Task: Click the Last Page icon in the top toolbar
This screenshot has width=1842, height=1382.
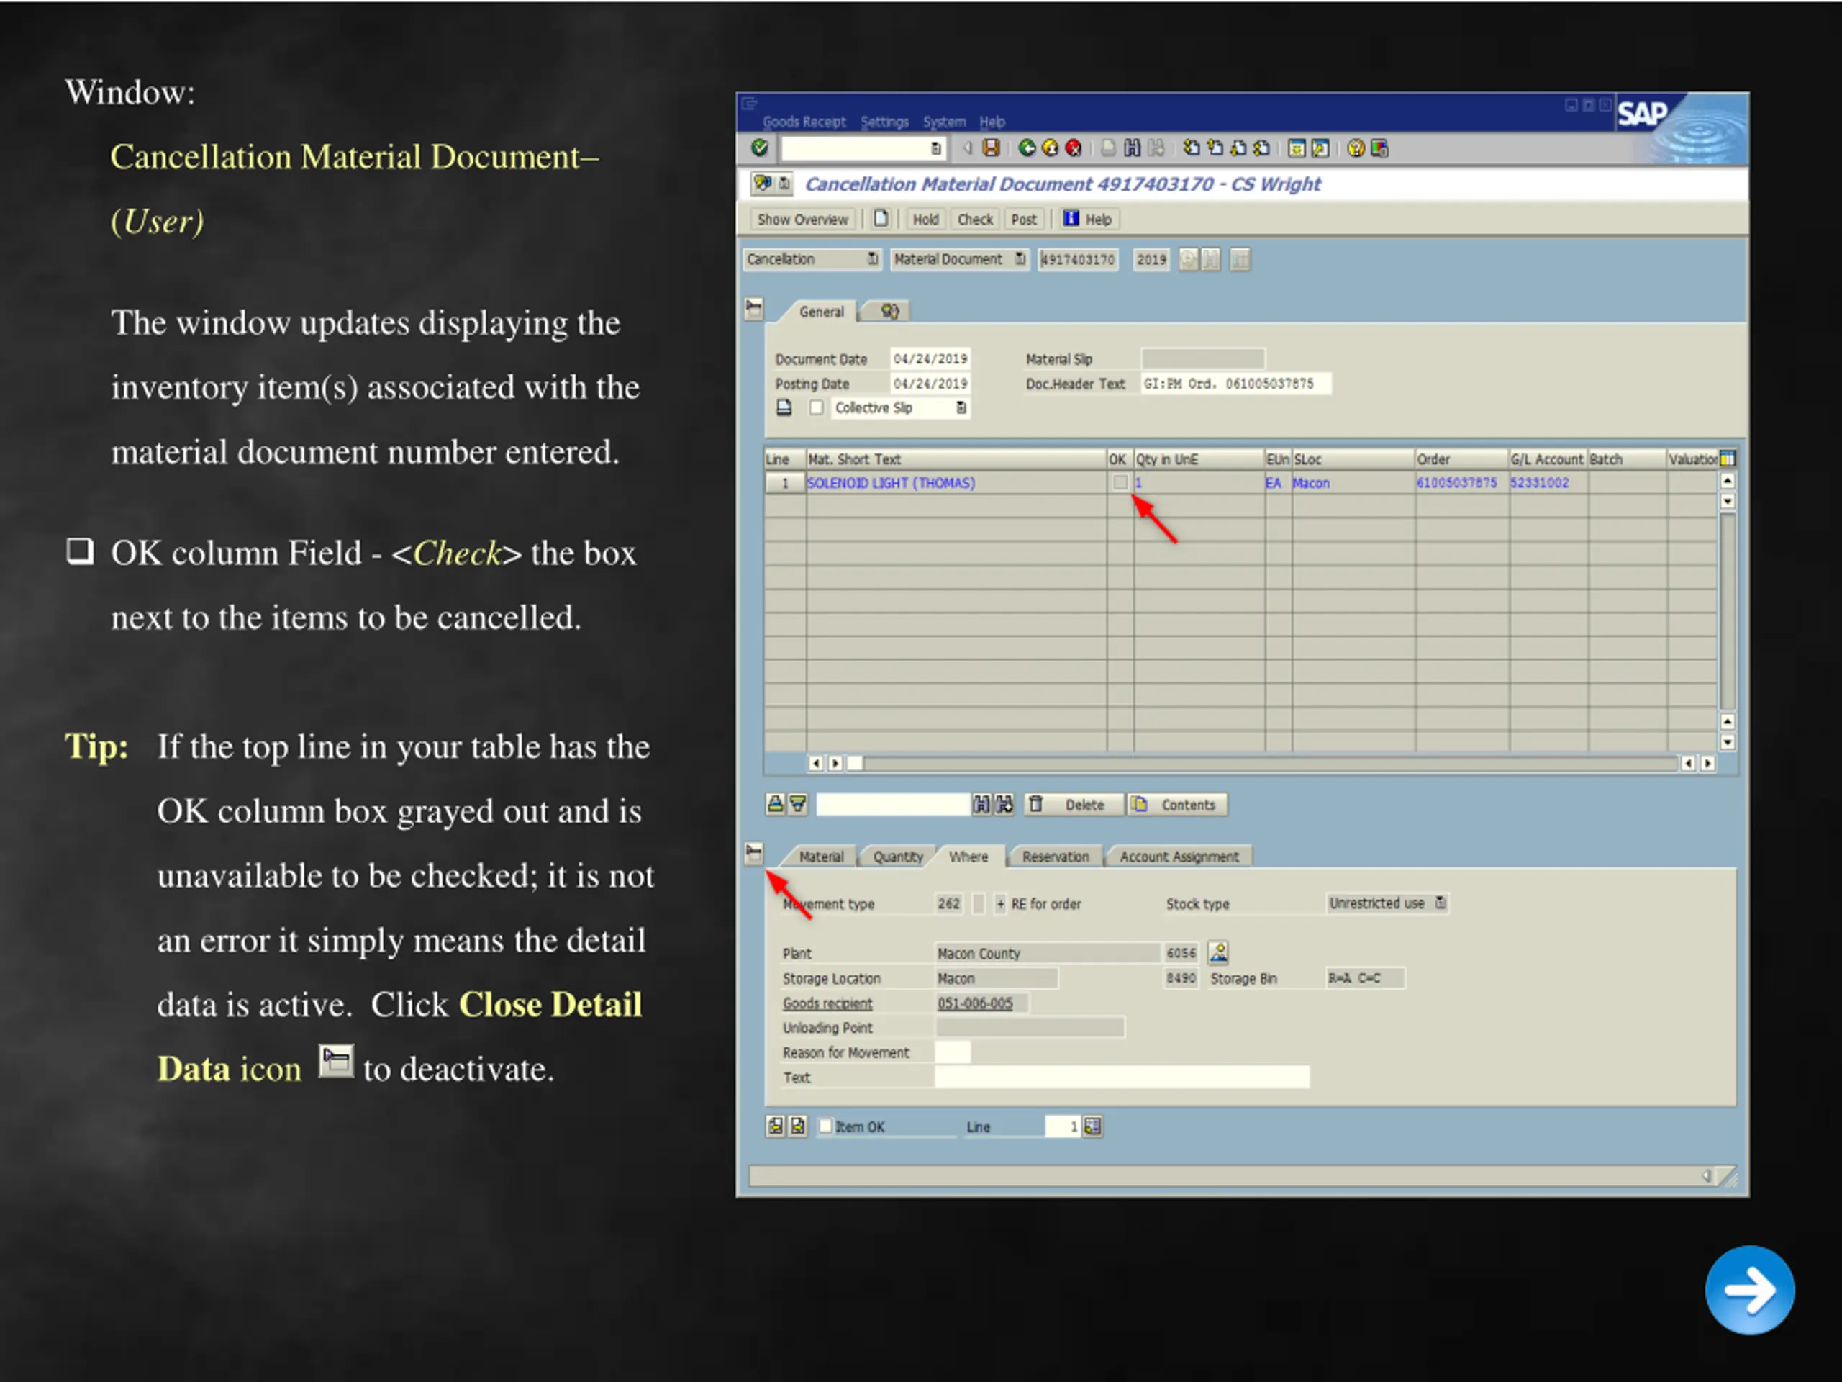Action: point(1261,148)
